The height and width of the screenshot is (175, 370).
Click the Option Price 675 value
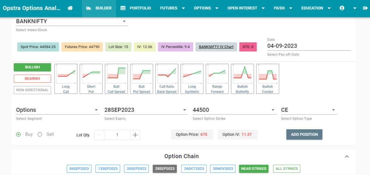[204, 135]
